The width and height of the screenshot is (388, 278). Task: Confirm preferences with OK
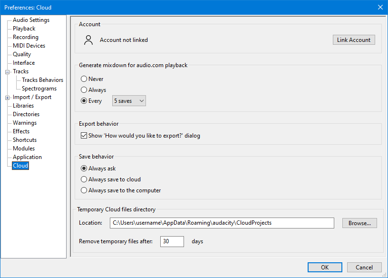pyautogui.click(x=325, y=268)
